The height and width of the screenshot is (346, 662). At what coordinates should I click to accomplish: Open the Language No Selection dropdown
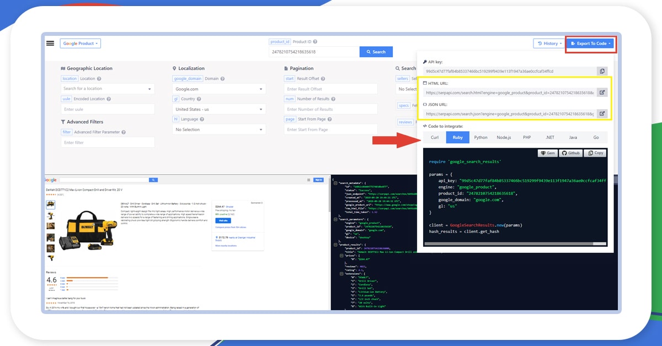click(219, 129)
